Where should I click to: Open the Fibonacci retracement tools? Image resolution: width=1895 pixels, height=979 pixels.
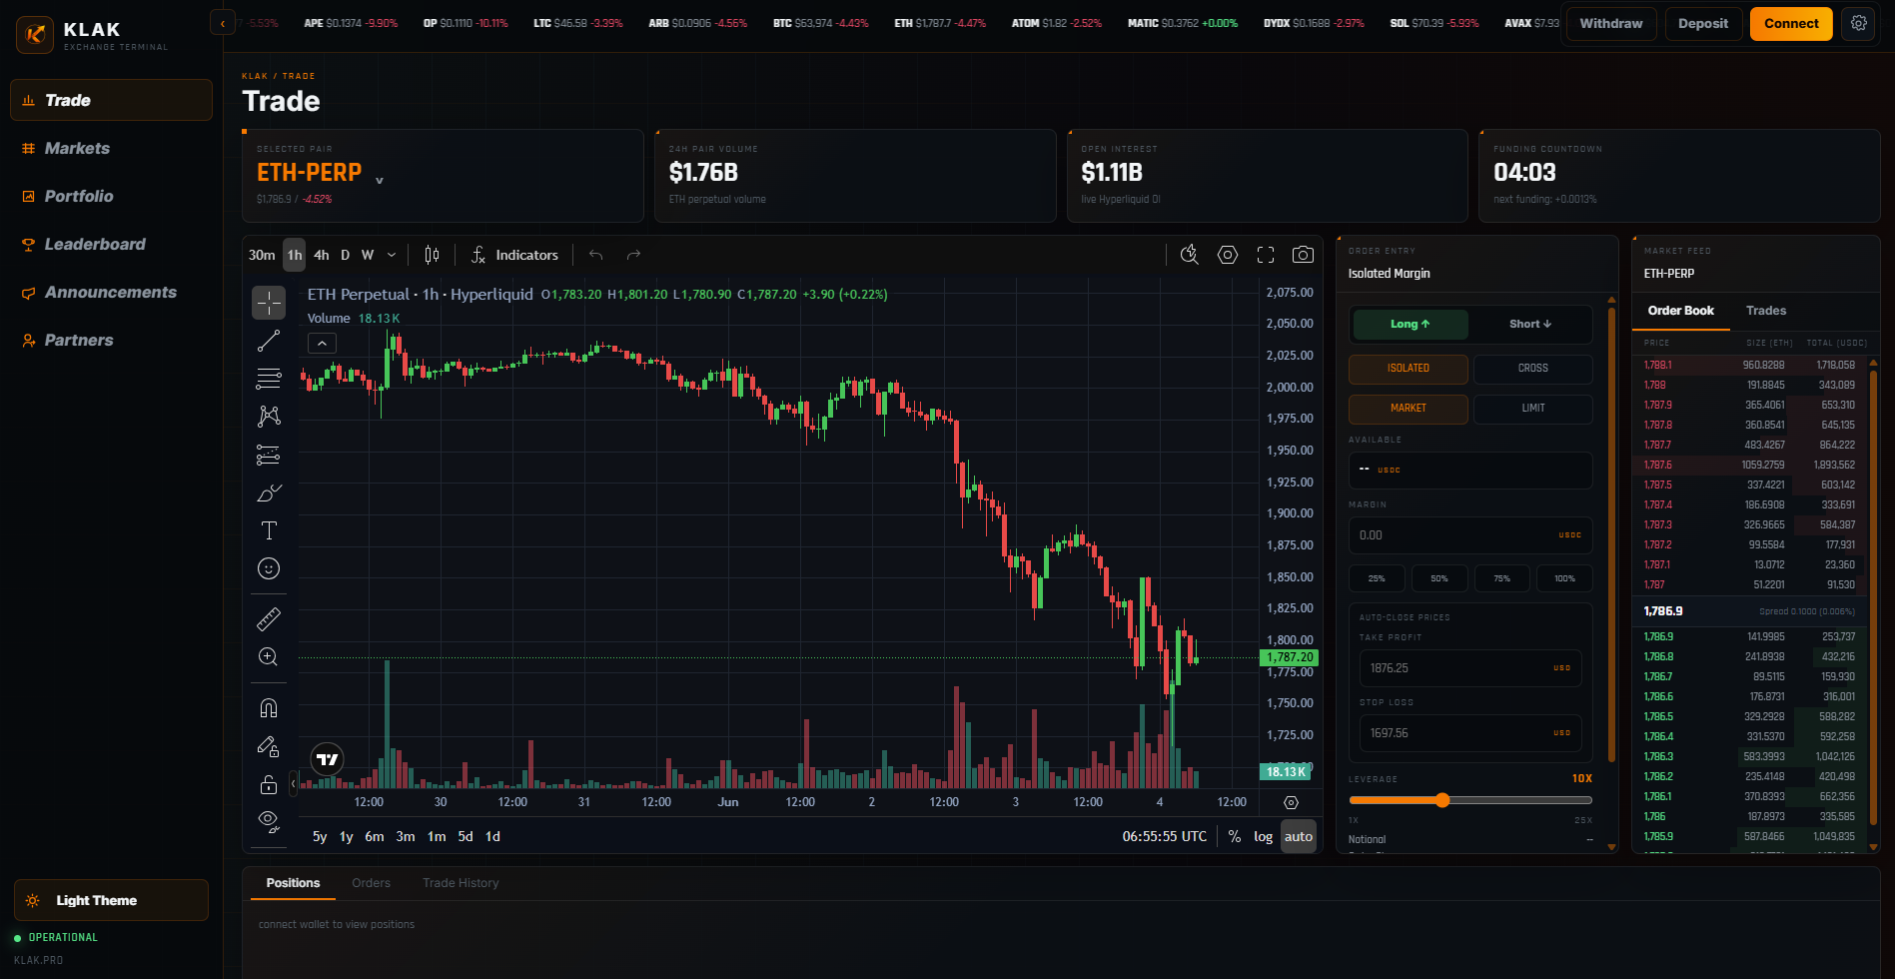pos(269,379)
